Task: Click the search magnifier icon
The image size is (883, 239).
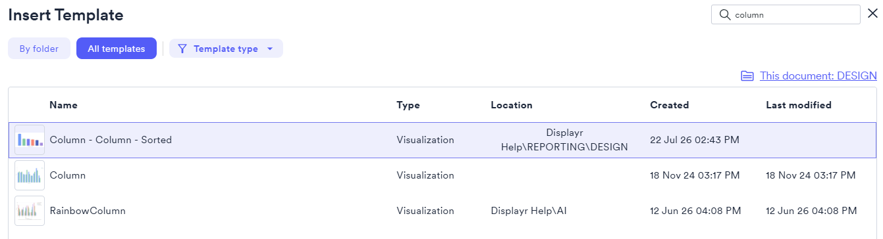Action: 725,14
